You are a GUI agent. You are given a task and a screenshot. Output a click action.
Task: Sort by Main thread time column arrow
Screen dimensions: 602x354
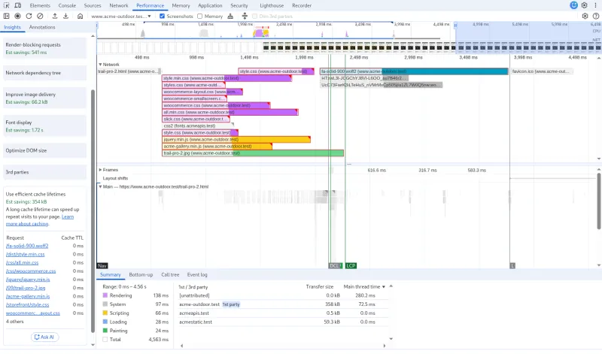coord(384,287)
